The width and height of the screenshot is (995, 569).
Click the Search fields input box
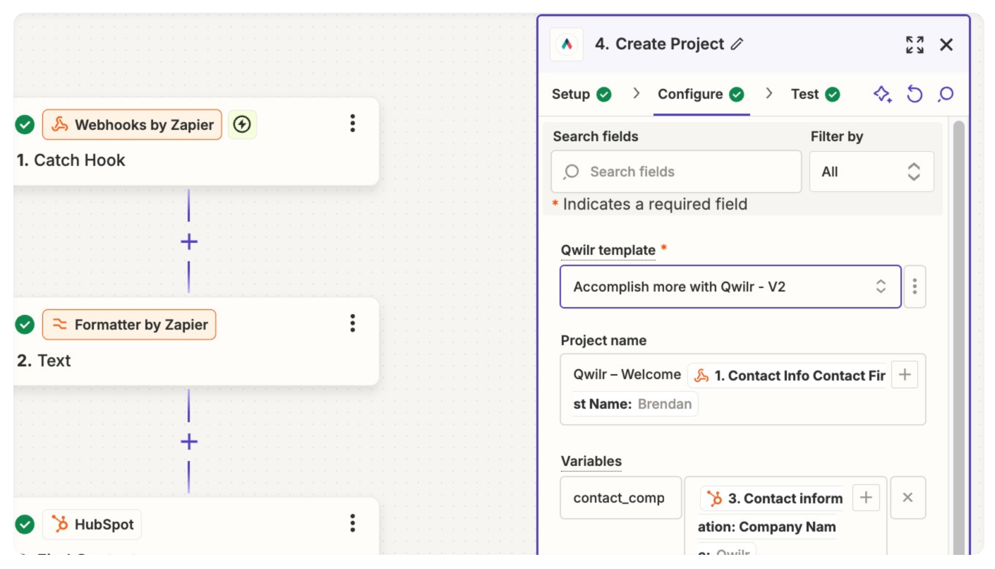pyautogui.click(x=676, y=172)
